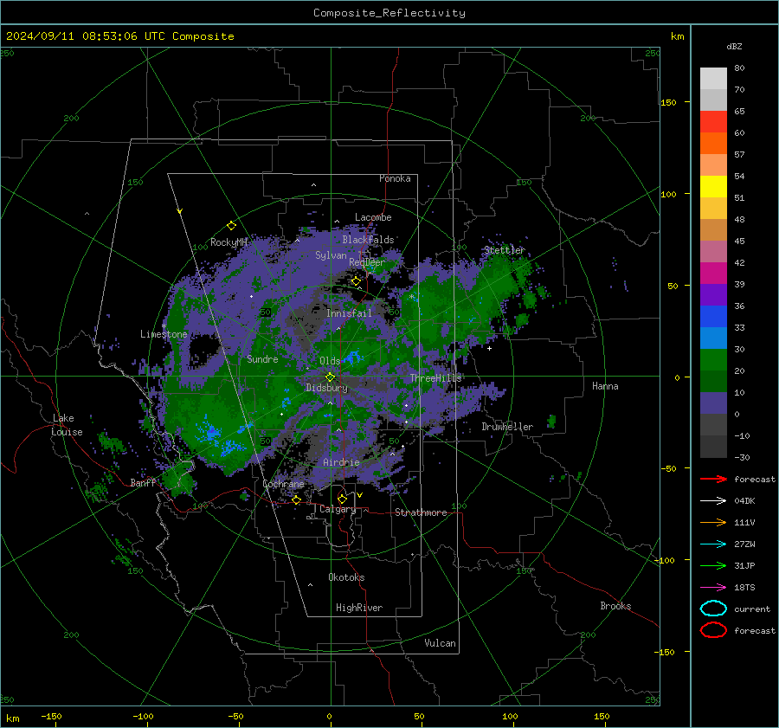Click the 150 tick label on the right axis
The width and height of the screenshot is (779, 728).
pyautogui.click(x=668, y=102)
